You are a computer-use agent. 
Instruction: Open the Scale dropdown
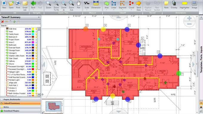(87, 10)
